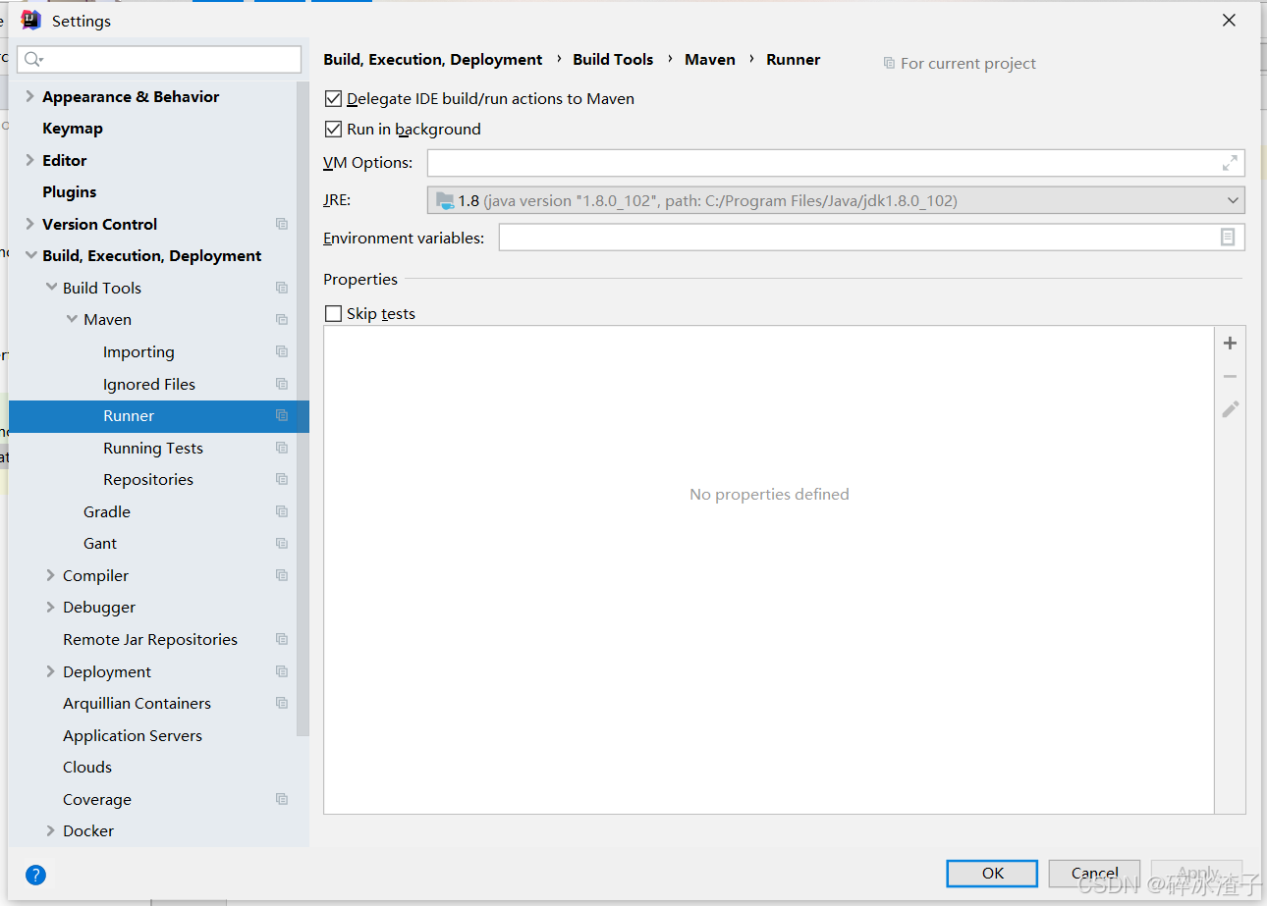Screen dimensions: 1267x906
Task: Select Gradle settings page
Action: (x=107, y=511)
